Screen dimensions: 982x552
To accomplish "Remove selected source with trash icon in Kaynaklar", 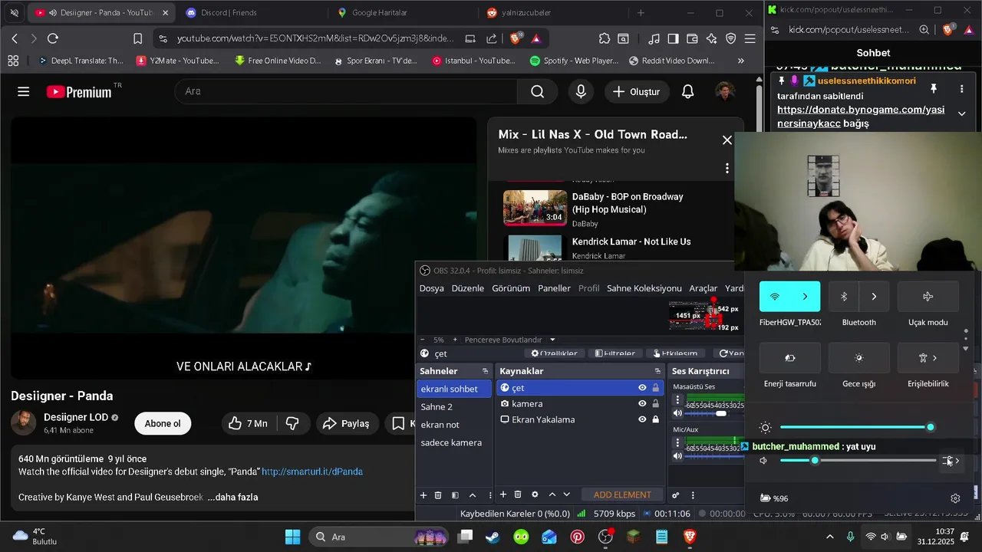I will [x=518, y=495].
